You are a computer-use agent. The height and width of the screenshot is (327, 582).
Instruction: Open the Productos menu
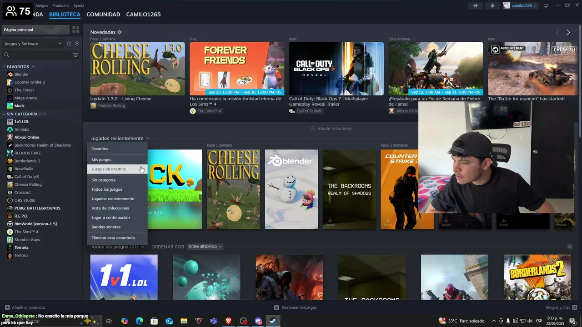click(61, 5)
